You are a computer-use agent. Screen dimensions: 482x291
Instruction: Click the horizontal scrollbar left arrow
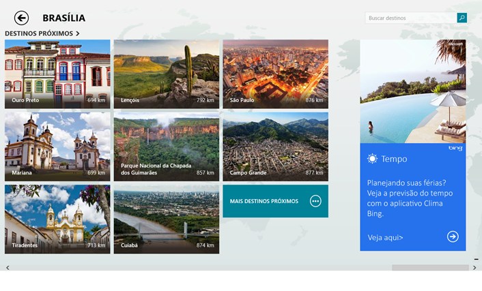[x=8, y=268]
